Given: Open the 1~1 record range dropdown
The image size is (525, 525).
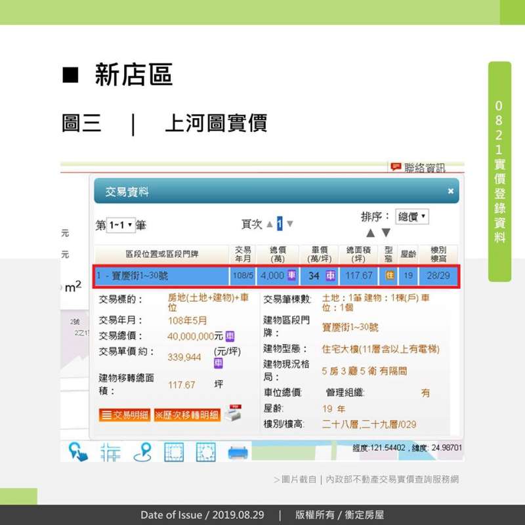Looking at the screenshot, I should click(x=121, y=225).
